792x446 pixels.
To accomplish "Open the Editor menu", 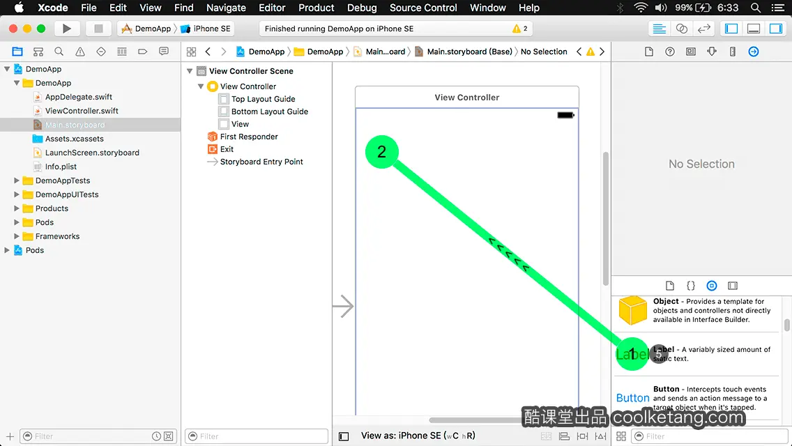I will coord(272,8).
